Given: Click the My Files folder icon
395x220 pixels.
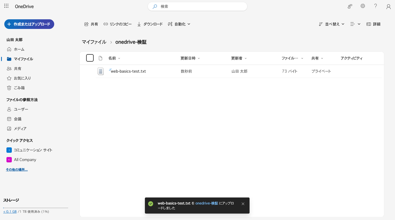Looking at the screenshot, I should (x=9, y=59).
